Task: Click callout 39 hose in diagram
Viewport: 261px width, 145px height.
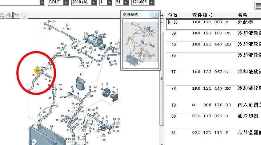Action: [x=66, y=52]
